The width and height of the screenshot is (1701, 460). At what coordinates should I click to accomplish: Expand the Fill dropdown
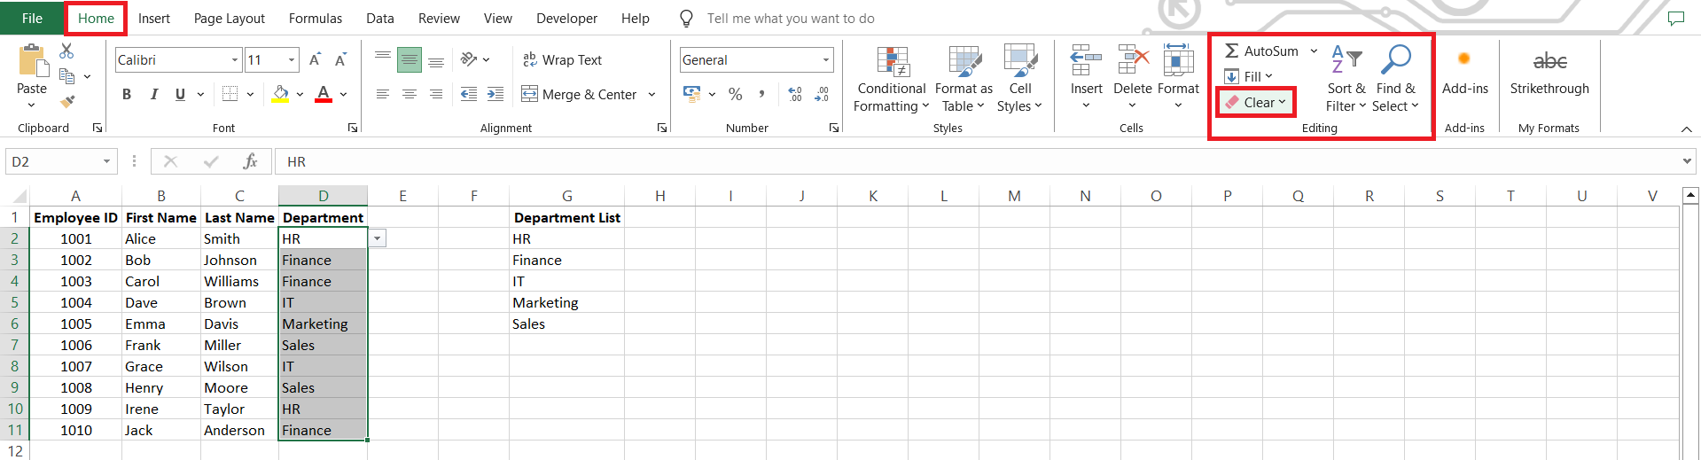point(1268,76)
